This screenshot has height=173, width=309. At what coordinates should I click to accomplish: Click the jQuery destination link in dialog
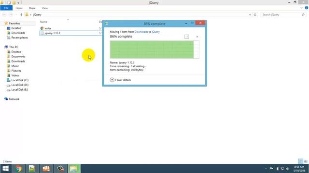(x=155, y=32)
